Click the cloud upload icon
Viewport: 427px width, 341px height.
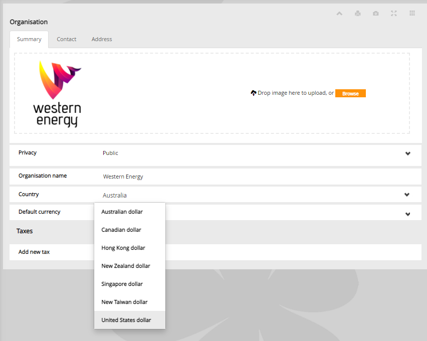pyautogui.click(x=254, y=93)
